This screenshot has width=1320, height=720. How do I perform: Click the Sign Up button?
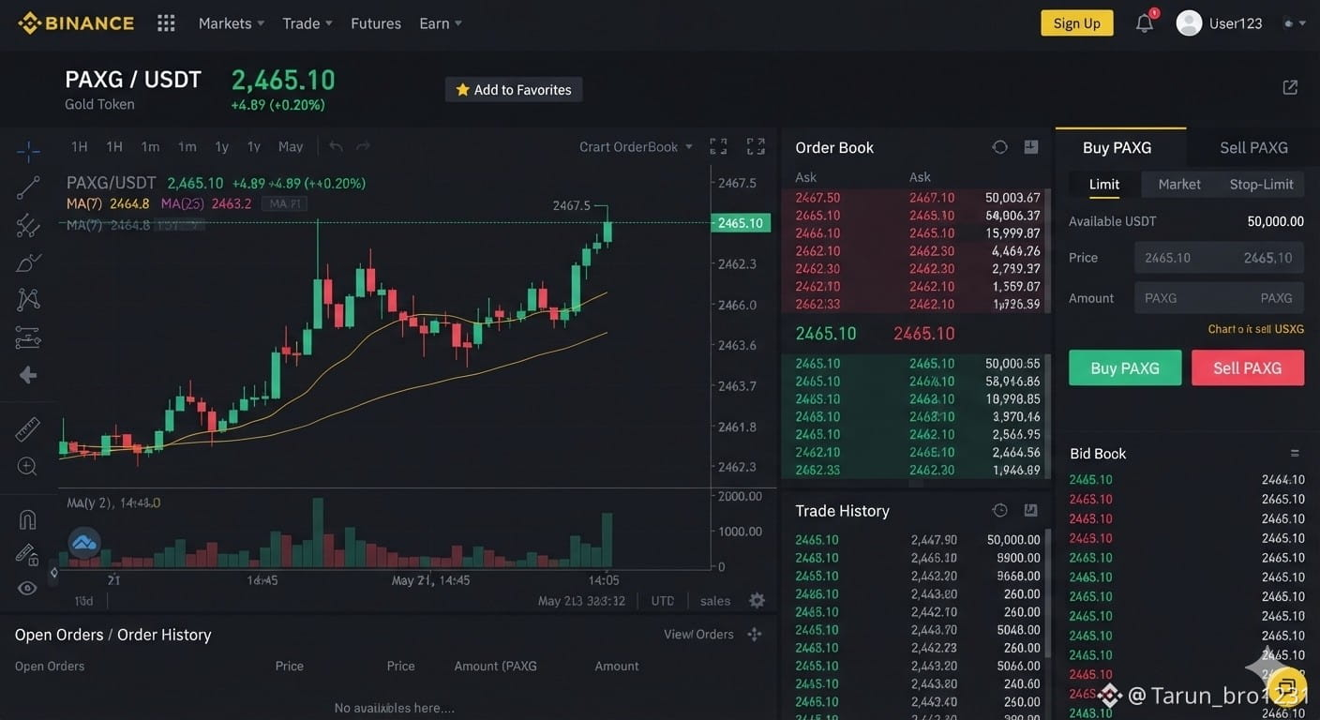click(x=1077, y=23)
